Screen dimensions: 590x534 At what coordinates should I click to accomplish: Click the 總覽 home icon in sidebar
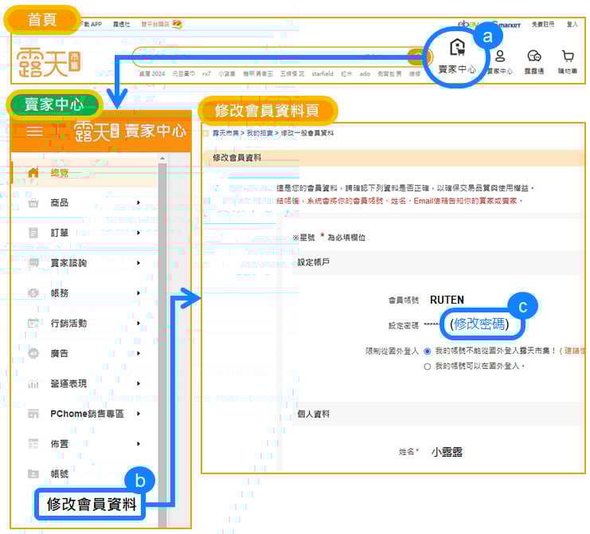pyautogui.click(x=33, y=172)
